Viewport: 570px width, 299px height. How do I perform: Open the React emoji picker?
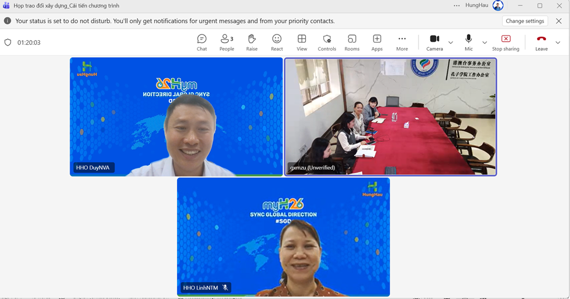point(277,43)
